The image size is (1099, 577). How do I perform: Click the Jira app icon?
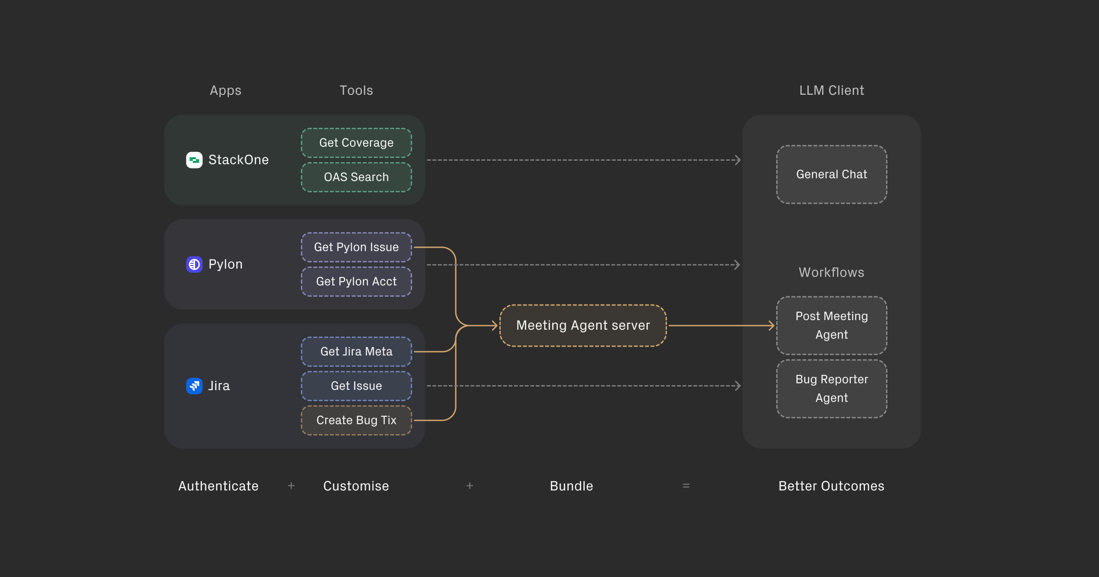pos(194,386)
